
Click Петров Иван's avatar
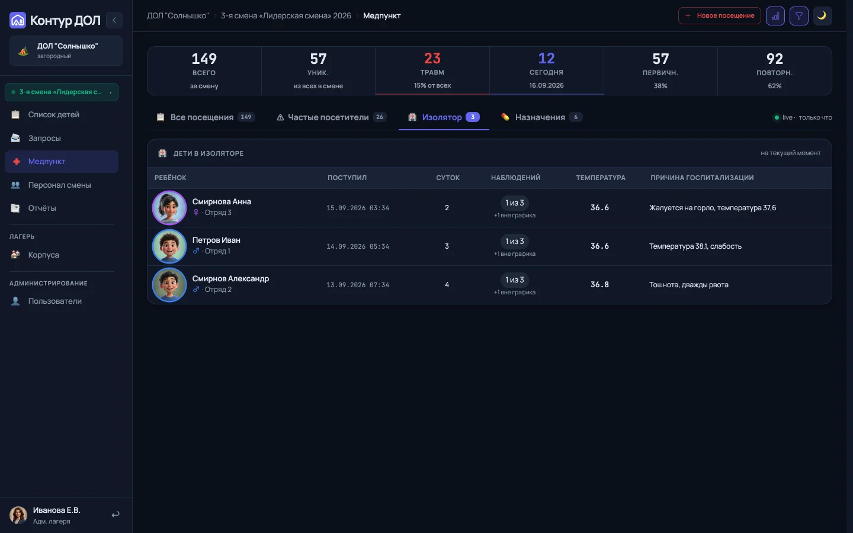169,246
